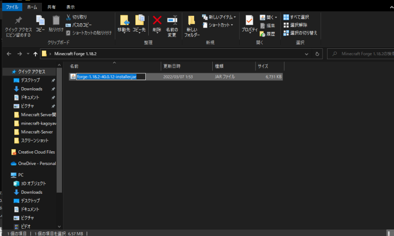Open Creative Cloud Files in sidebar
Screen dimensions: 394x236
pos(33,152)
